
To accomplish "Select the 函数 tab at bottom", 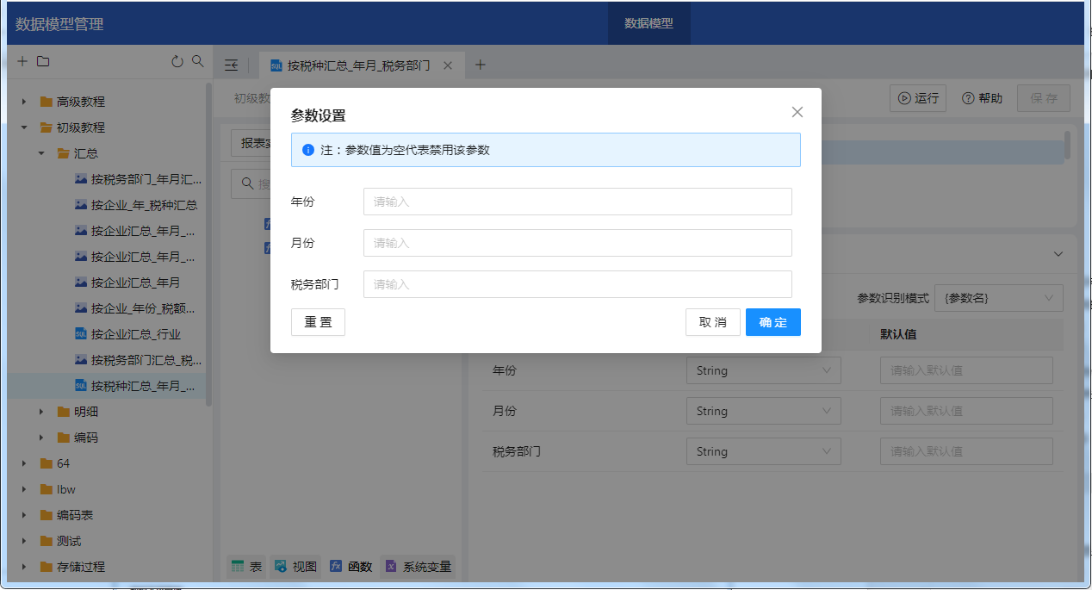I will 351,567.
